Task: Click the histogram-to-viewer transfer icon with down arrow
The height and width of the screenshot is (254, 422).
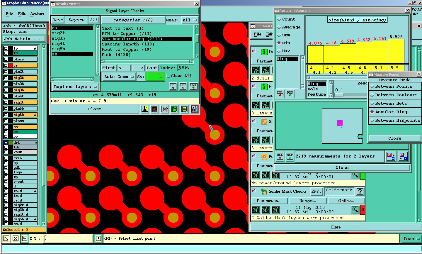Action: [391, 156]
